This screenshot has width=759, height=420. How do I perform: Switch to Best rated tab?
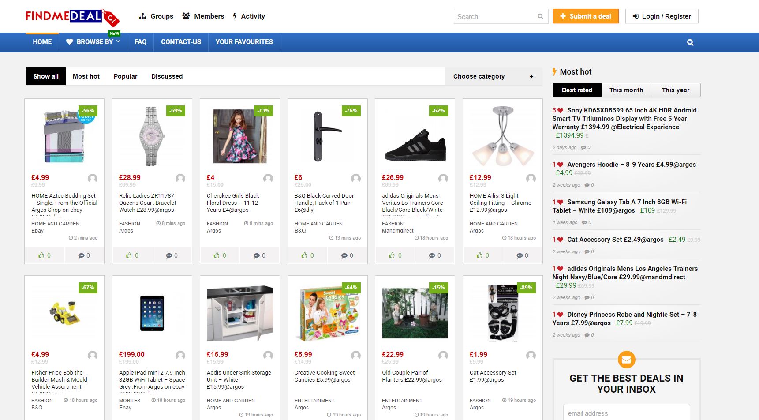[x=577, y=90]
